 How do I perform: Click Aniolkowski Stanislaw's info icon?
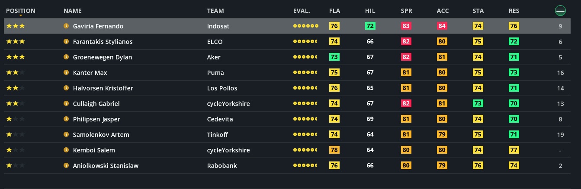[66, 166]
